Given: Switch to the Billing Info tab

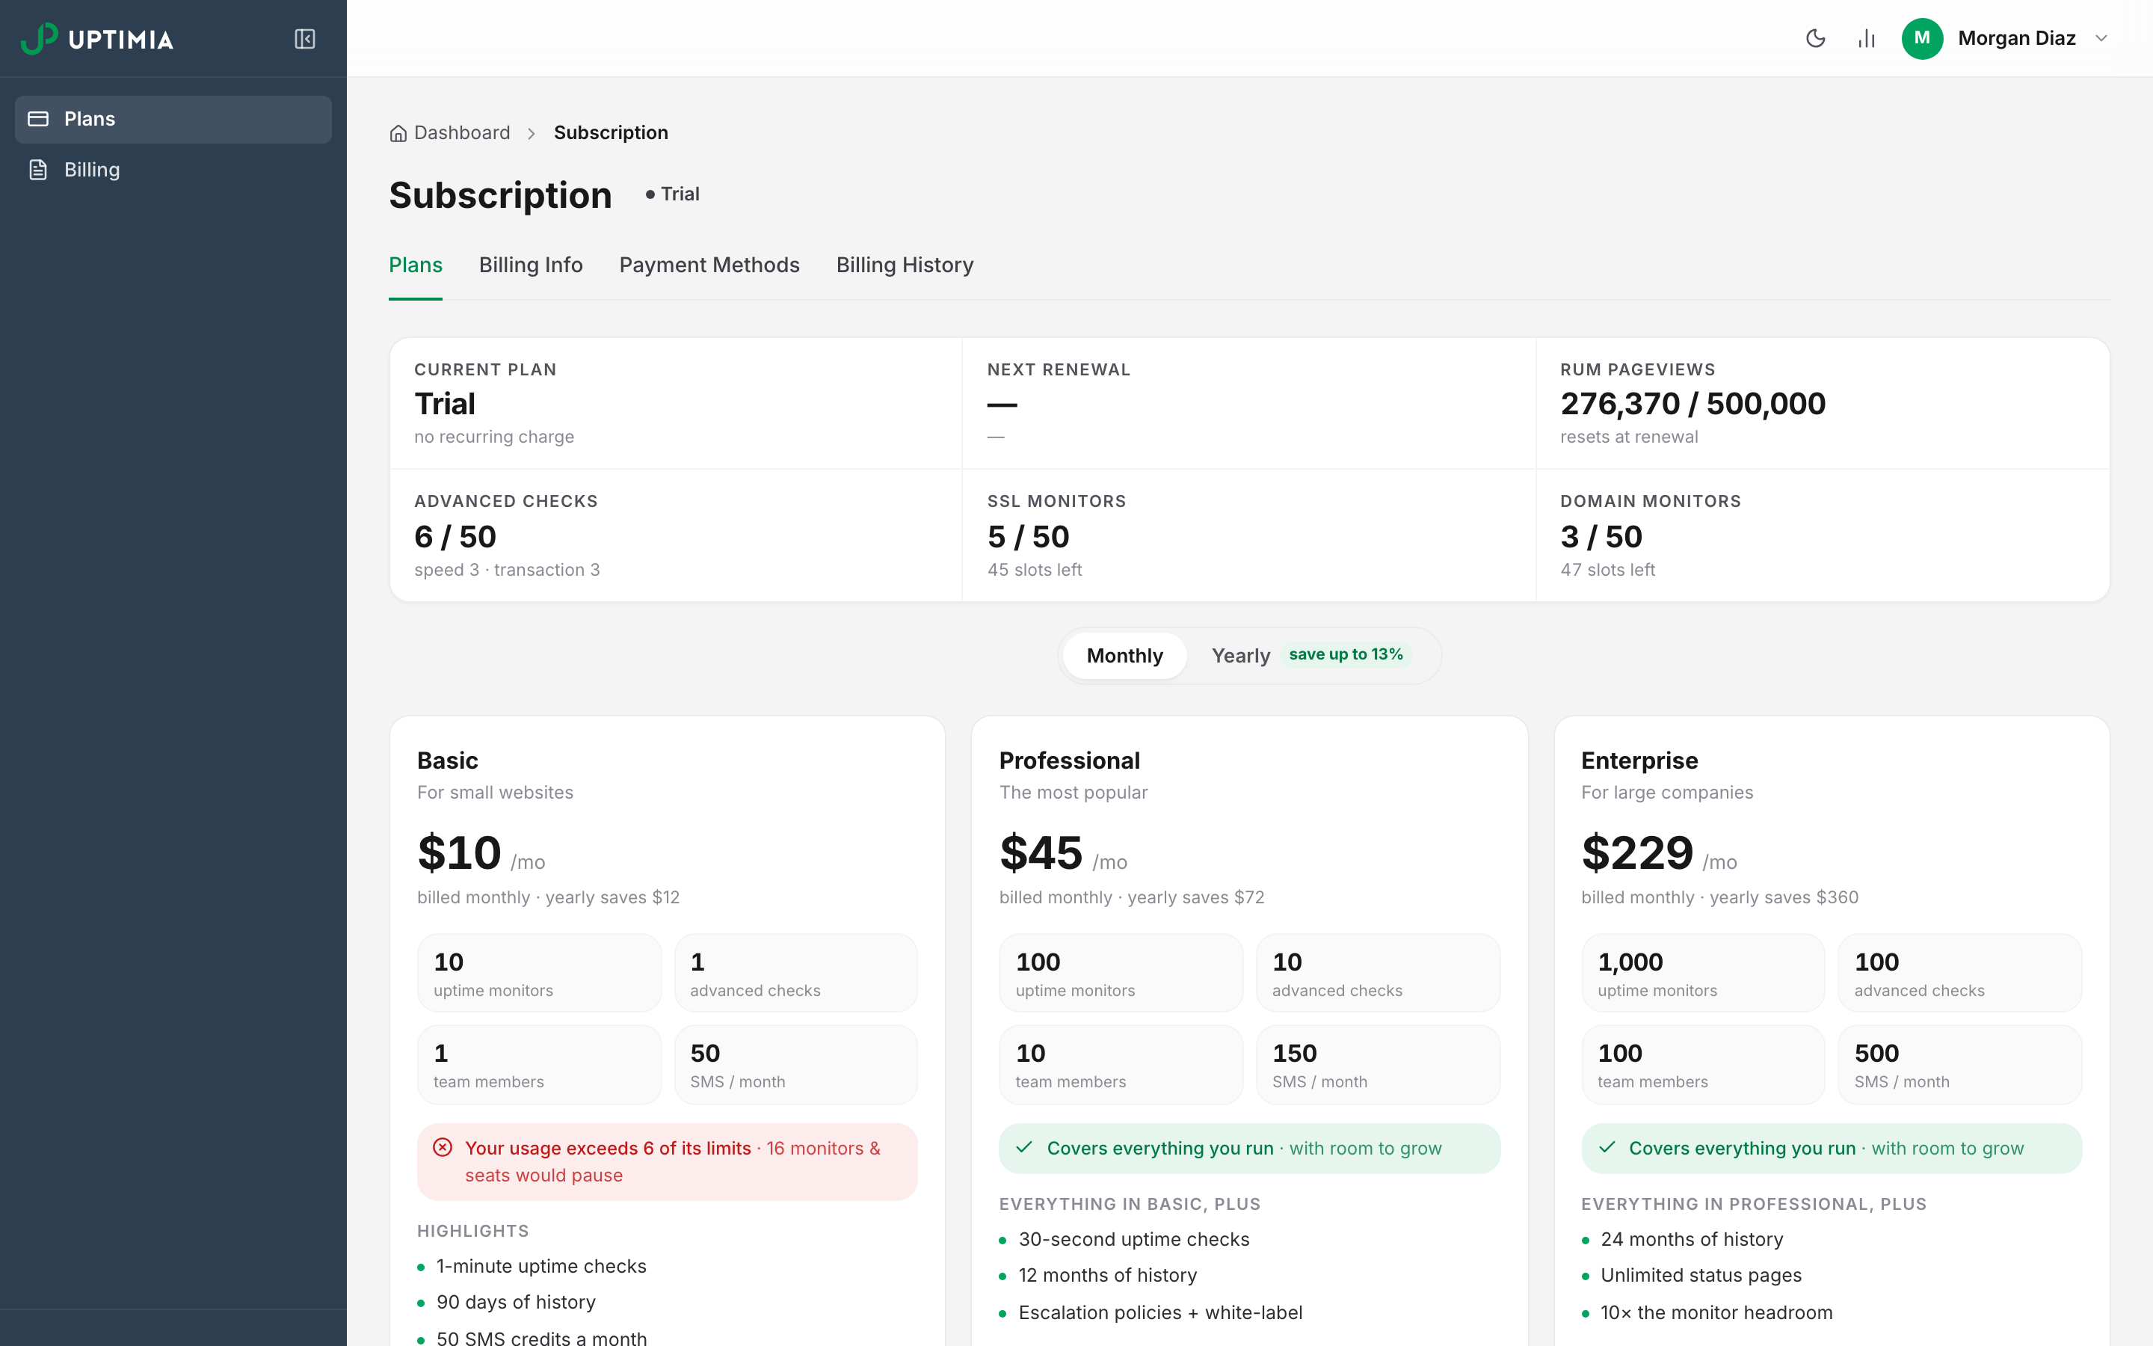Looking at the screenshot, I should pyautogui.click(x=530, y=265).
